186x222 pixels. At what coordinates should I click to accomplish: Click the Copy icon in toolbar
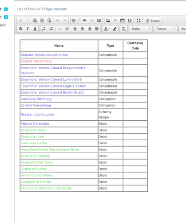coord(28,20)
